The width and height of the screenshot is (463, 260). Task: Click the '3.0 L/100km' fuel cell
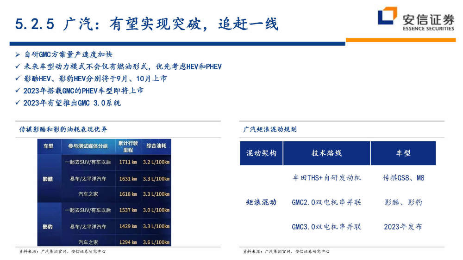pyautogui.click(x=156, y=210)
